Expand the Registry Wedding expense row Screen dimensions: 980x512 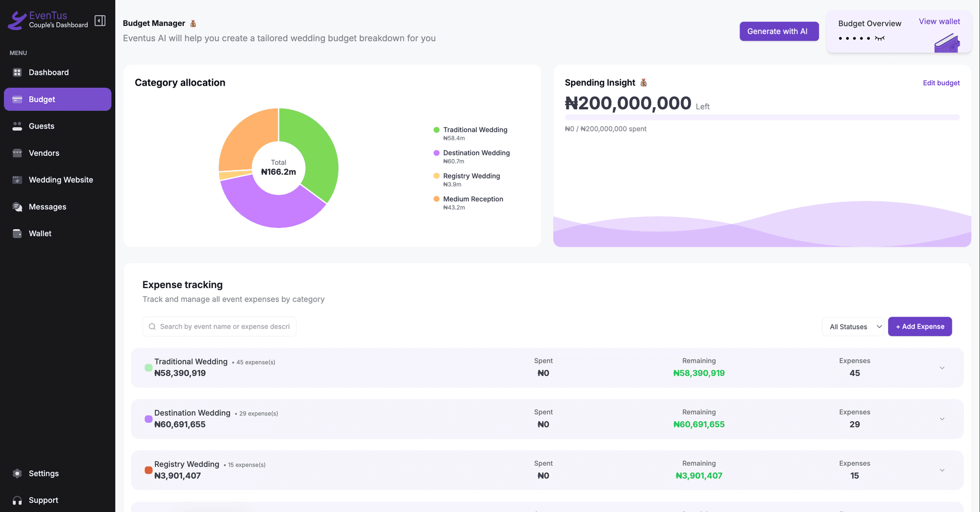942,470
